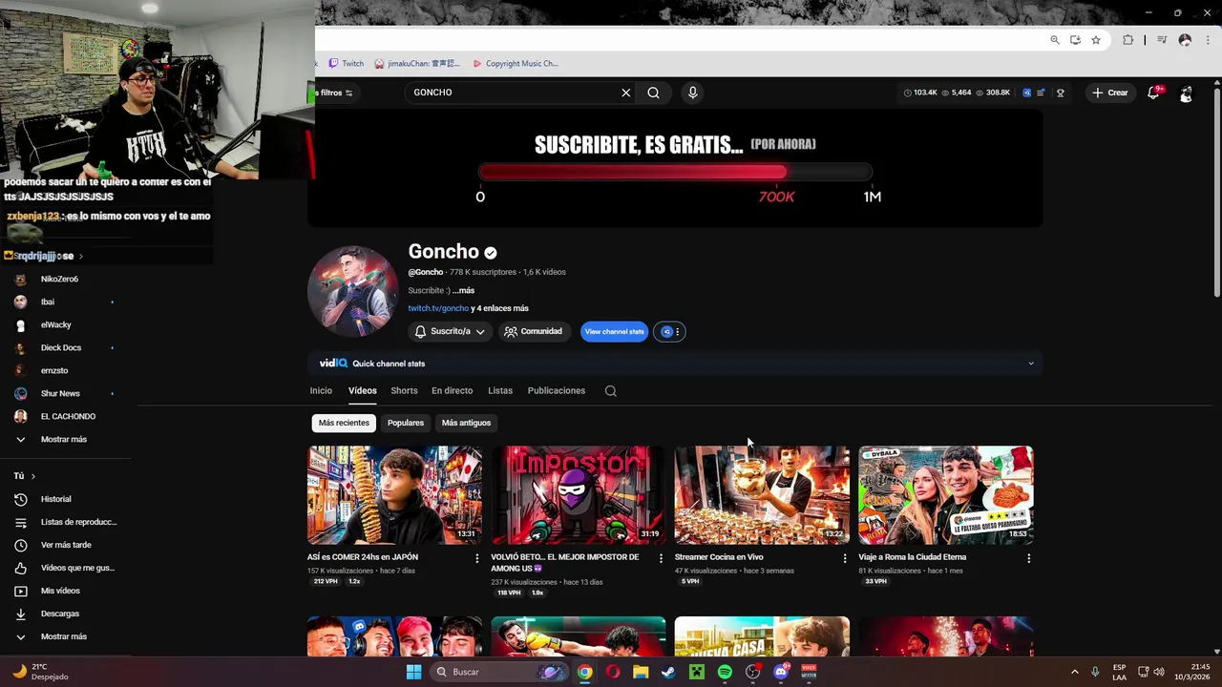Image resolution: width=1222 pixels, height=687 pixels.
Task: Select the Más recientes filter chip
Action: tap(344, 423)
